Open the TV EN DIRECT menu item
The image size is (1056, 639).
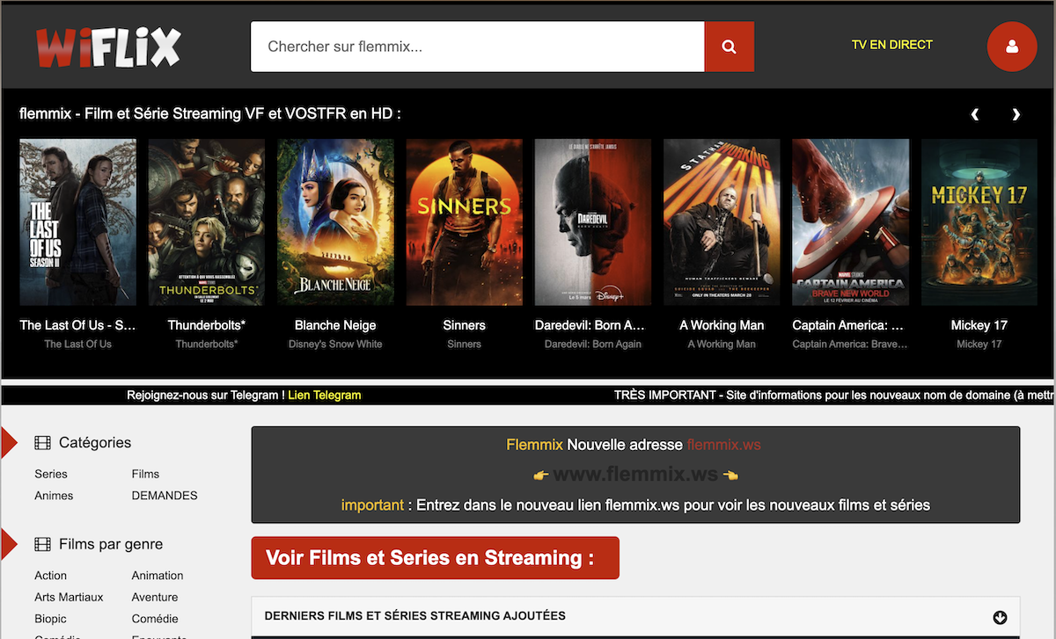[x=891, y=45]
